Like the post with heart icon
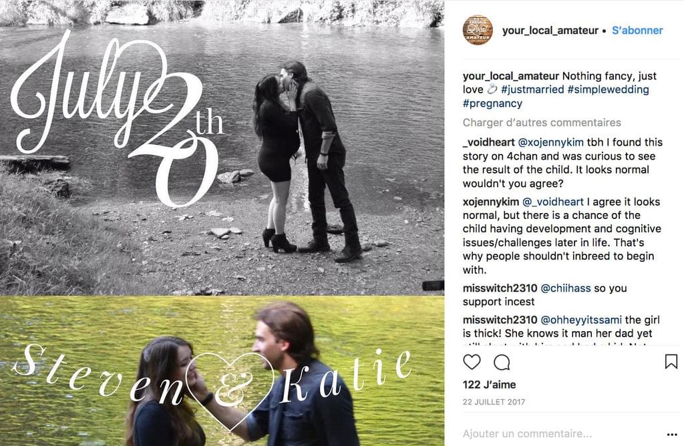 (472, 362)
